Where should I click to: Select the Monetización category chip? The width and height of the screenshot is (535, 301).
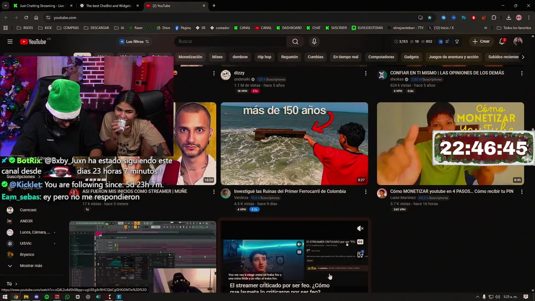(190, 57)
